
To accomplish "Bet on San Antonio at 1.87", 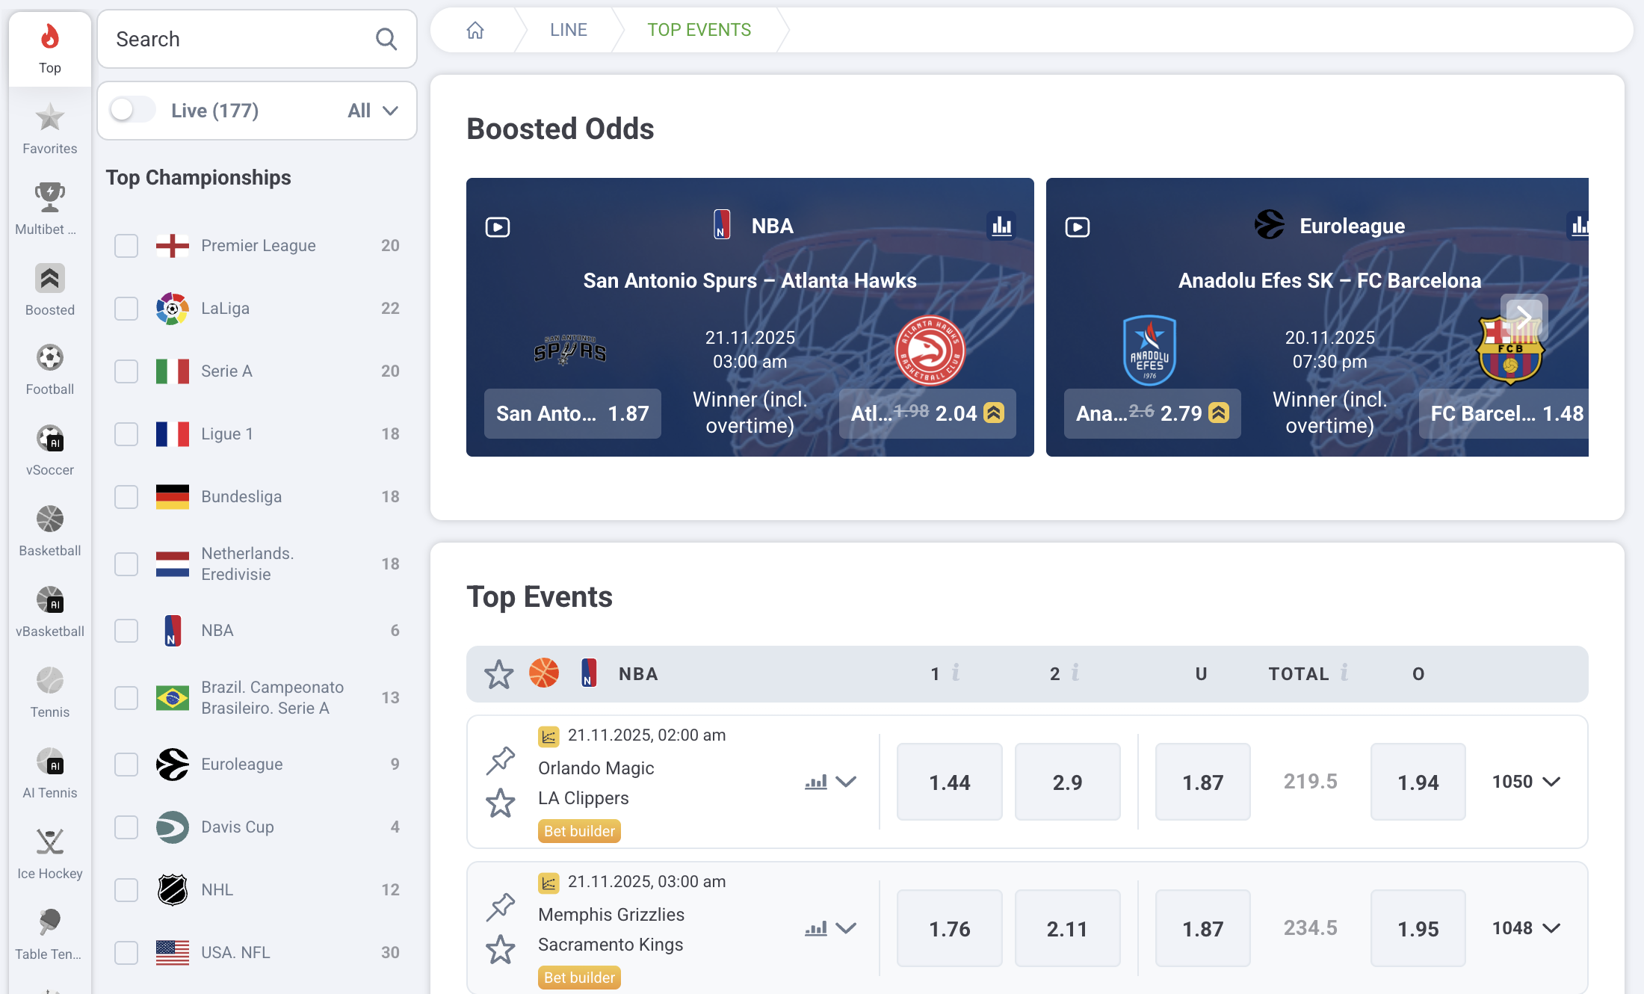I will tap(572, 413).
